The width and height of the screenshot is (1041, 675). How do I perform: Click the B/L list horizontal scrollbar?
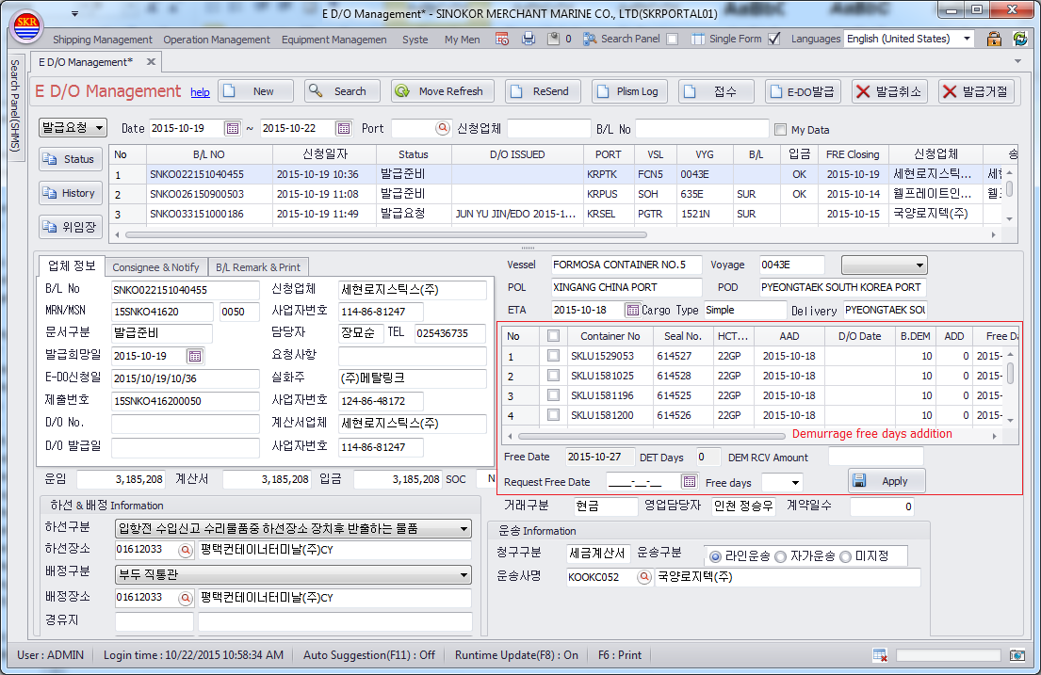[x=385, y=234]
